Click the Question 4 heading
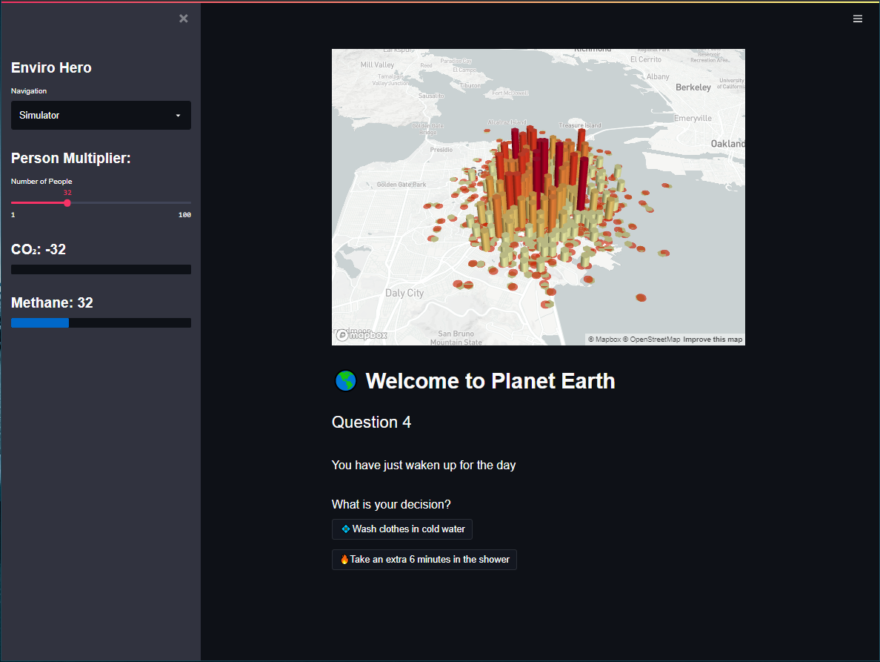880x662 pixels. pos(372,423)
